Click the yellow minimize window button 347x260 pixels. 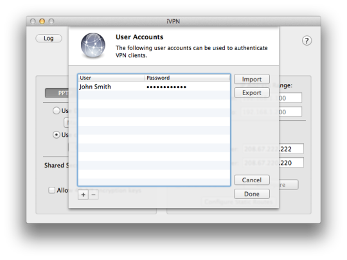click(x=42, y=21)
